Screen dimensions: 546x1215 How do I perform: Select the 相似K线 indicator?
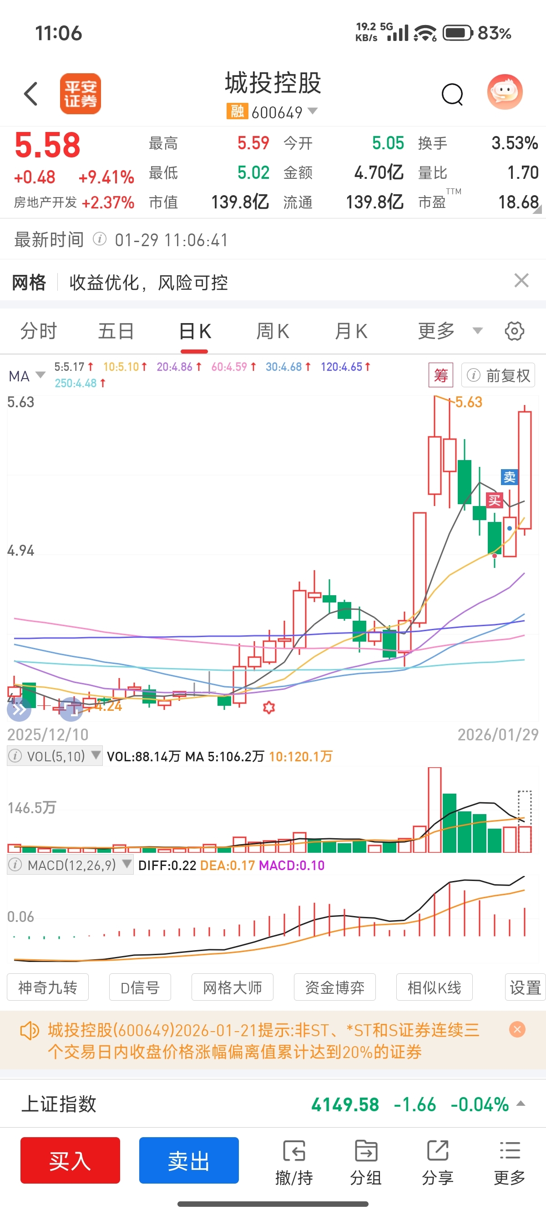pos(434,987)
